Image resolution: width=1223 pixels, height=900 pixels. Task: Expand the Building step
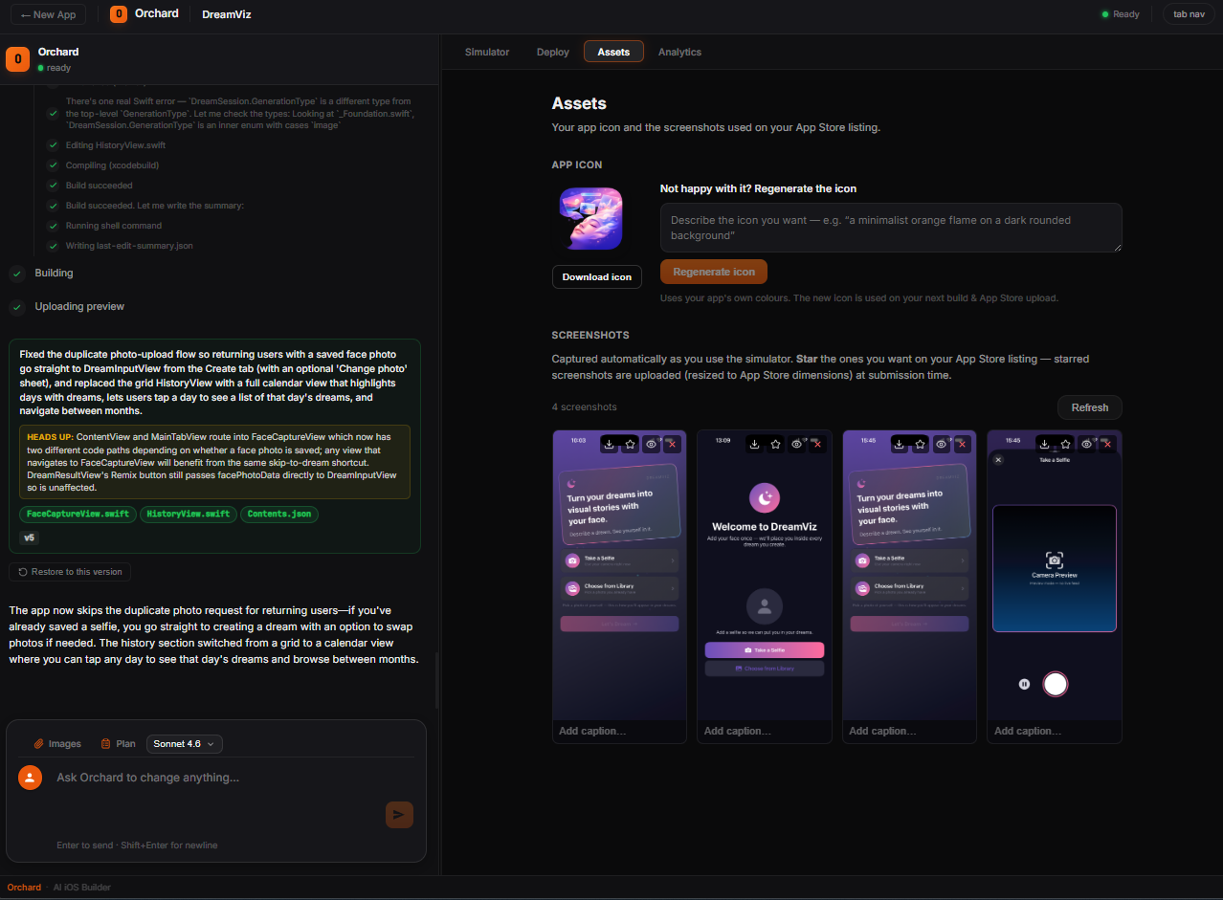(x=54, y=274)
